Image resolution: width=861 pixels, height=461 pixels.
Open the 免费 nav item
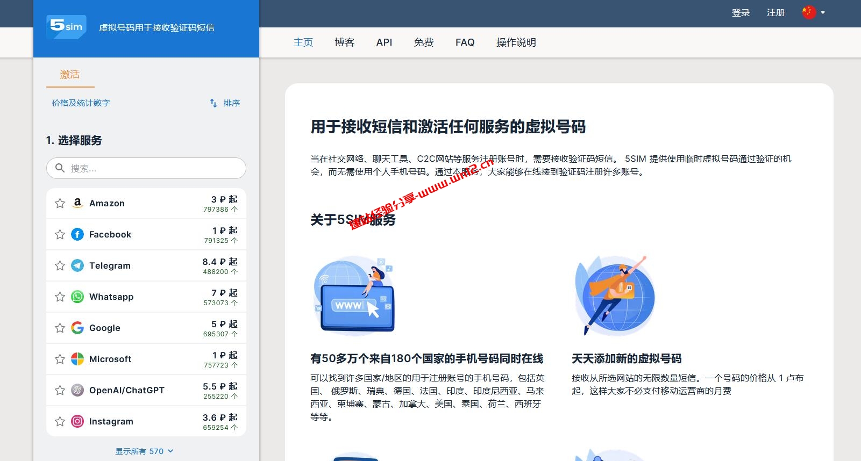424,42
